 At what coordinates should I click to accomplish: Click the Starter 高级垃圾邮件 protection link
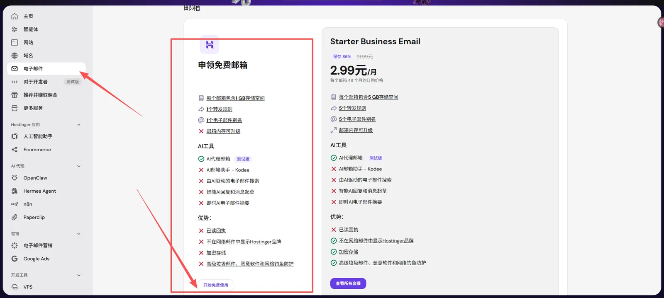382,263
